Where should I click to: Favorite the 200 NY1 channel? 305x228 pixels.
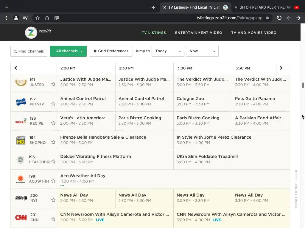tap(53, 200)
